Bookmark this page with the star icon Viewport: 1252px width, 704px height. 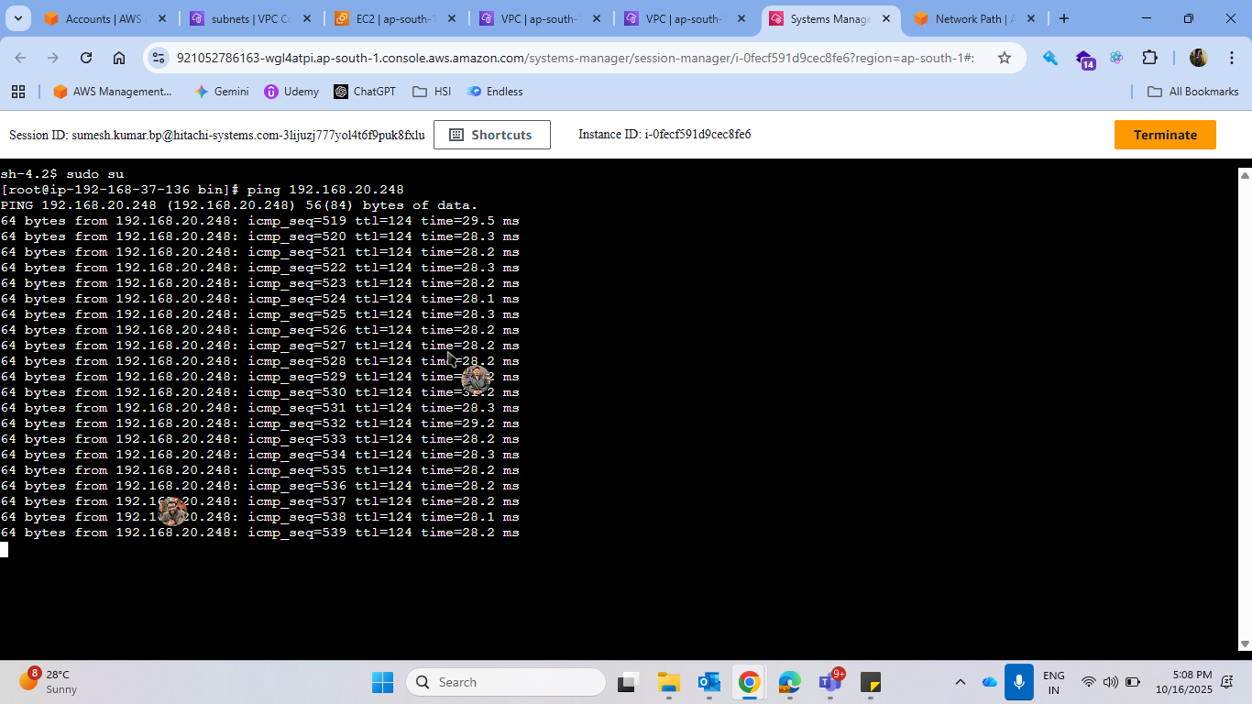(x=1004, y=58)
